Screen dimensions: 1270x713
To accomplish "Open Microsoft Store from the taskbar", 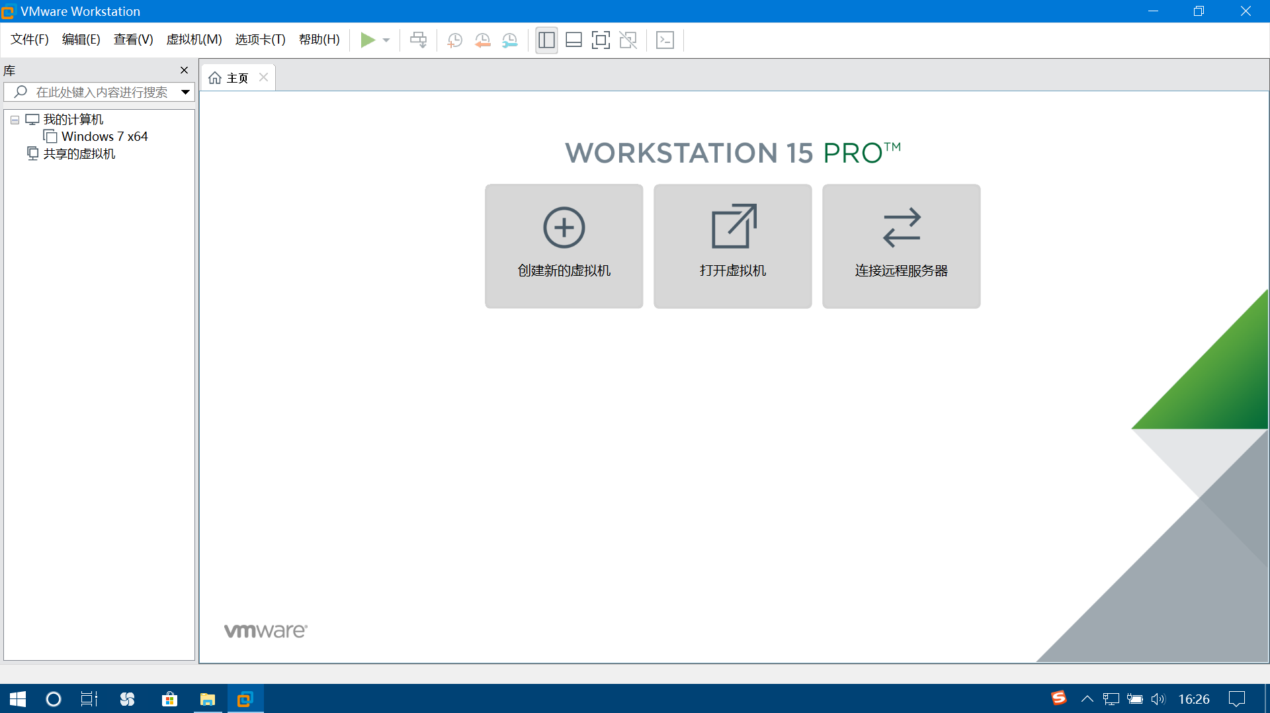I will tap(169, 699).
